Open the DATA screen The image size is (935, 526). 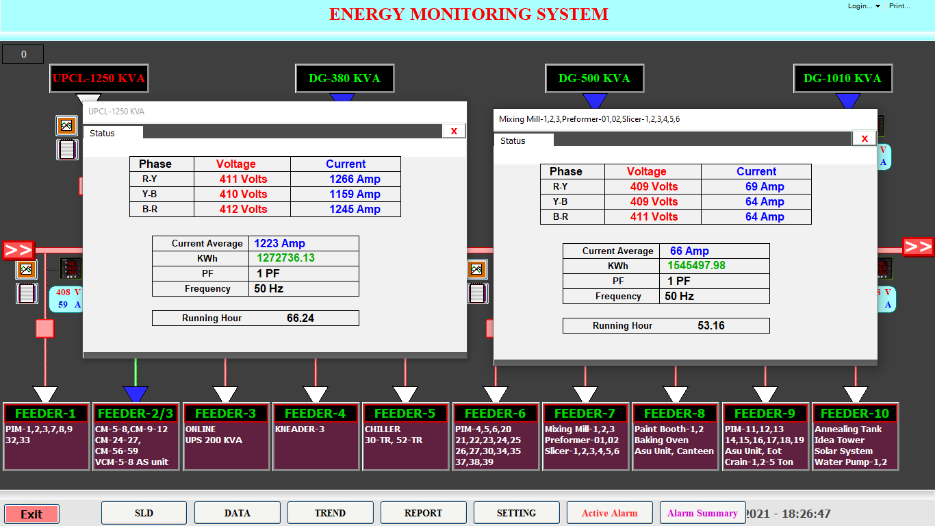click(237, 513)
